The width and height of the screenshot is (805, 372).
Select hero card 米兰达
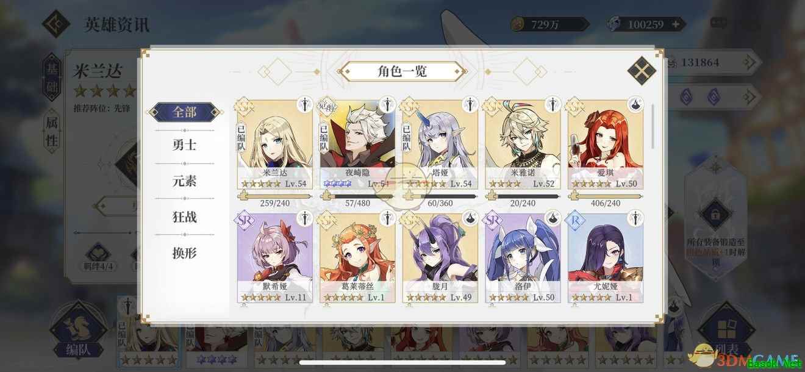[274, 145]
